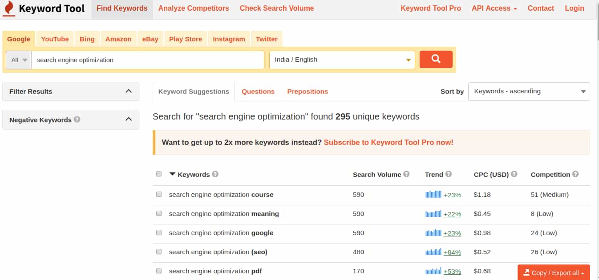
Task: Check the search engine optimization course row
Action: click(159, 194)
